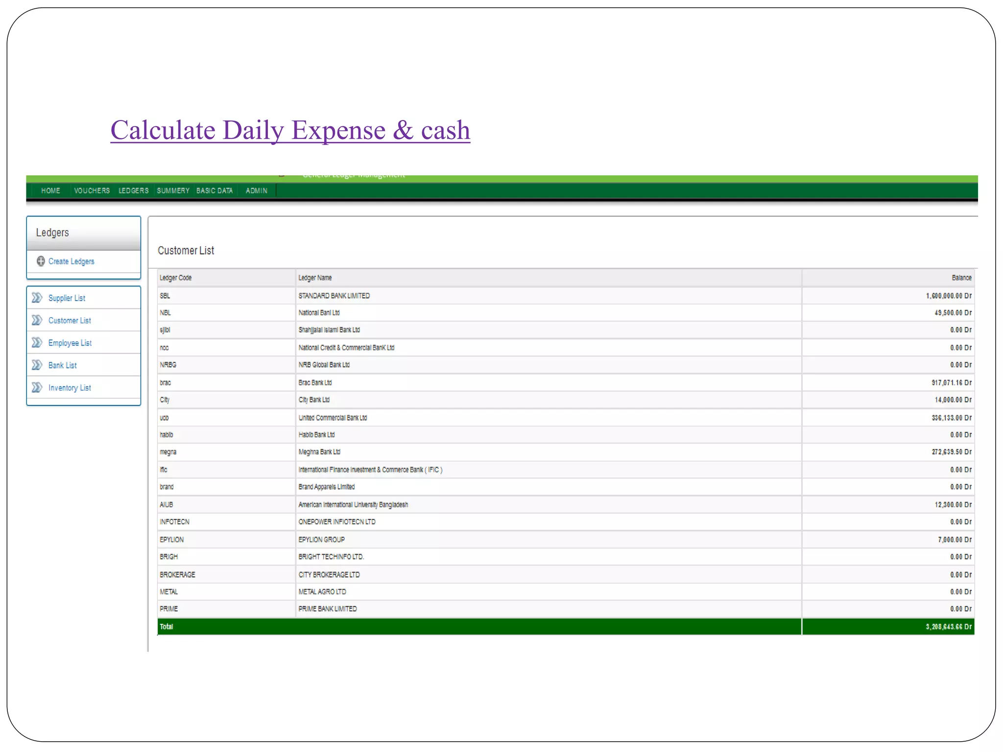Open the HOME menu
Viewport: 1003px width, 752px height.
point(51,190)
